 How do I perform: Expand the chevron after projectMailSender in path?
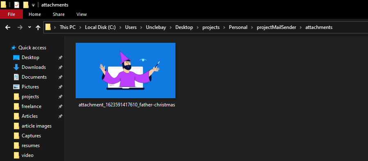[301, 27]
